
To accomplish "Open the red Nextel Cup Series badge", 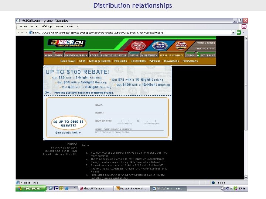I will [x=138, y=46].
